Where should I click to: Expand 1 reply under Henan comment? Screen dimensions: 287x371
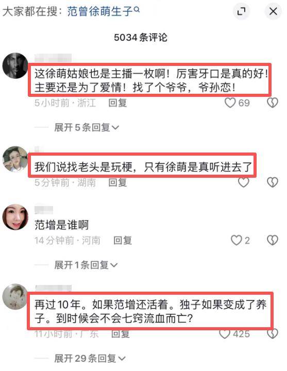click(x=86, y=265)
